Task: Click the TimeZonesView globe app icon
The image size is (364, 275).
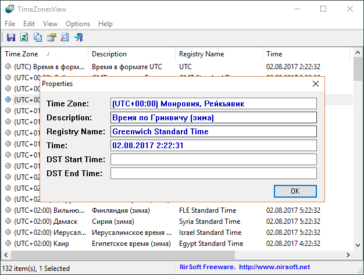Action: 9,9
